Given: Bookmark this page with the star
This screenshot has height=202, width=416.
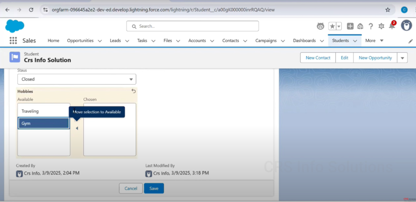Looking at the screenshot, I should point(388,10).
